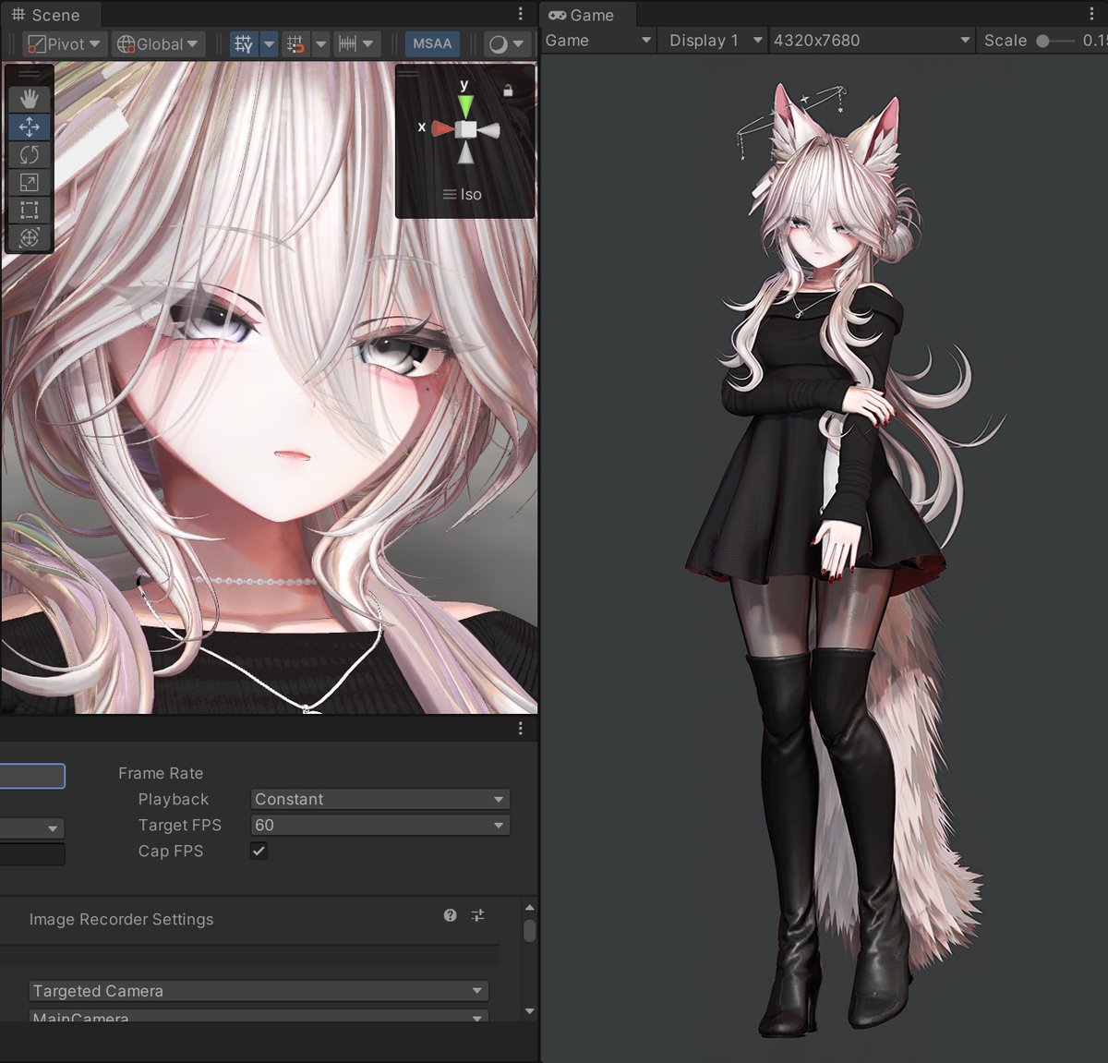The width and height of the screenshot is (1108, 1063).
Task: Click the Image Recorder Settings header
Action: 121,919
